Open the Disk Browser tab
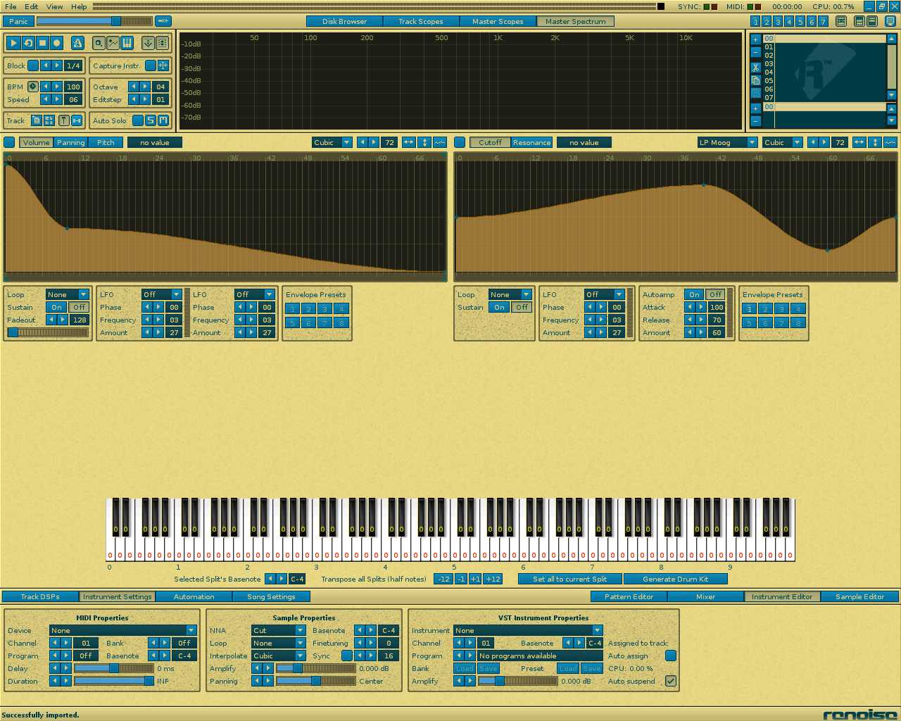This screenshot has height=721, width=901. [x=344, y=21]
